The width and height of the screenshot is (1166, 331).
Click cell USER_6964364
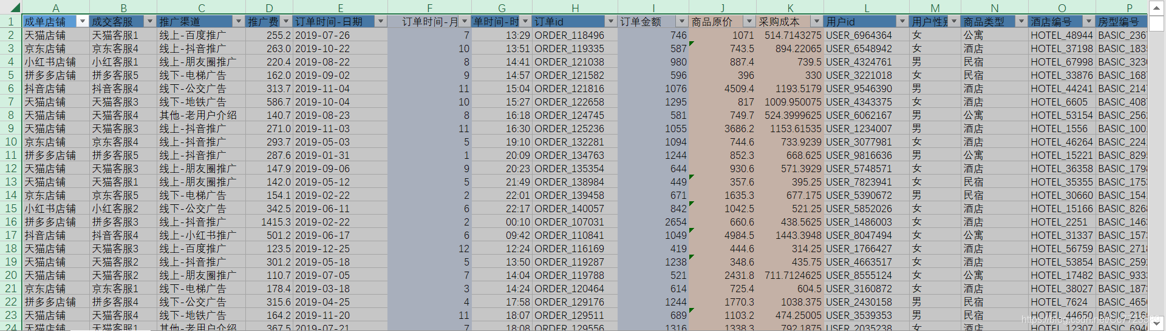(867, 35)
